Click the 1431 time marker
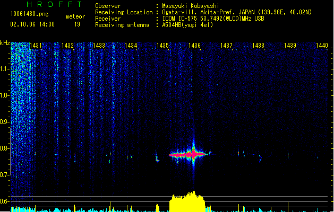The height and width of the screenshot is (212, 334). [x=36, y=46]
